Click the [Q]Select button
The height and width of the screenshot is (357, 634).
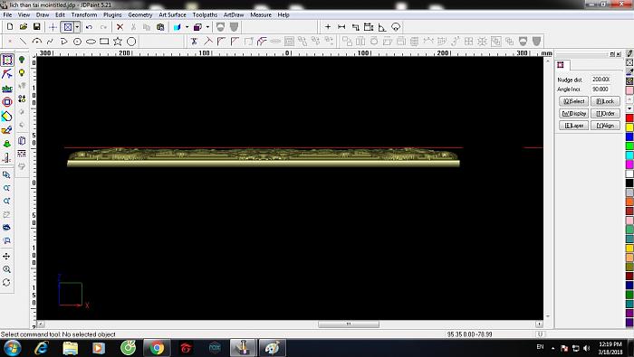pyautogui.click(x=573, y=101)
